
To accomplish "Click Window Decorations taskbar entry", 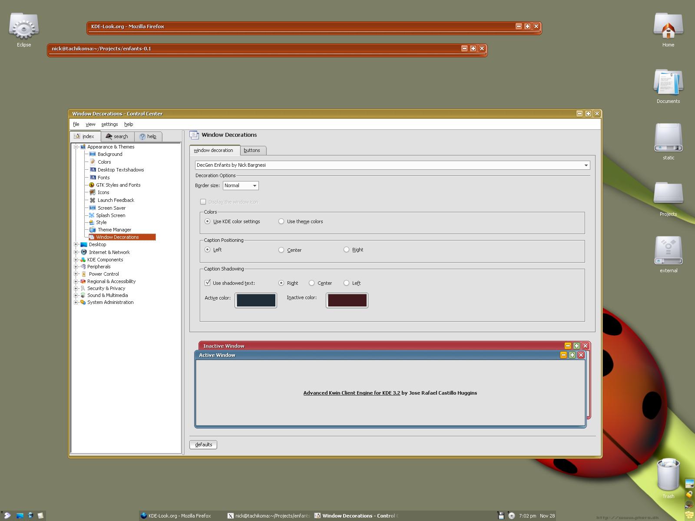I will click(356, 516).
